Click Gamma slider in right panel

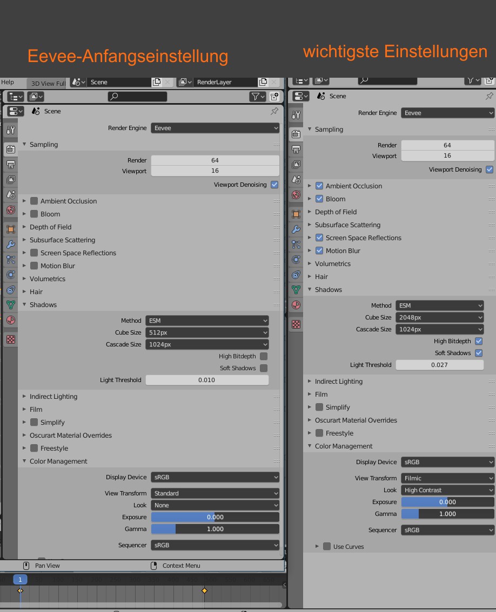[x=447, y=514]
